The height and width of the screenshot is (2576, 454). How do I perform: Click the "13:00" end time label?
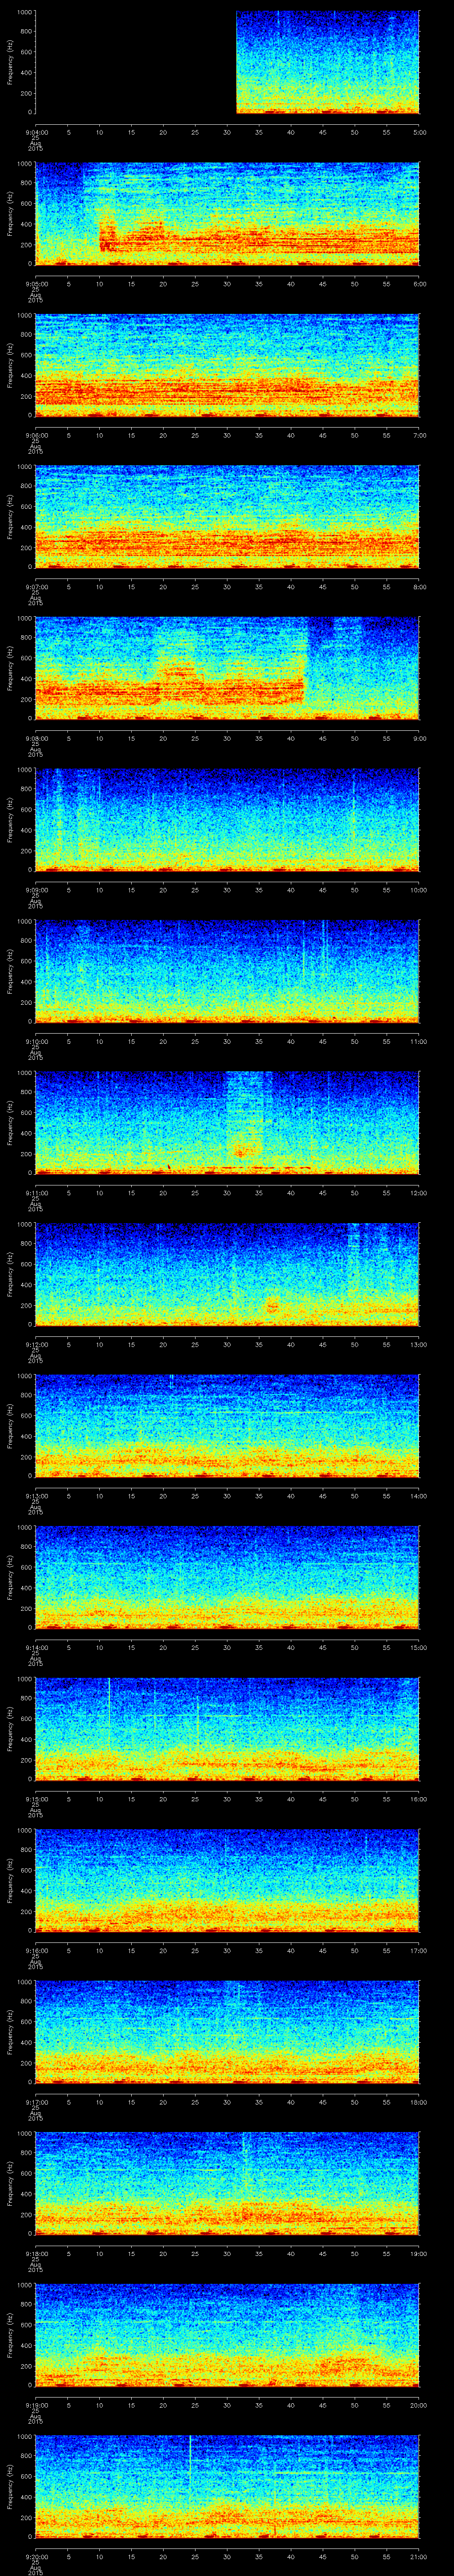419,1343
